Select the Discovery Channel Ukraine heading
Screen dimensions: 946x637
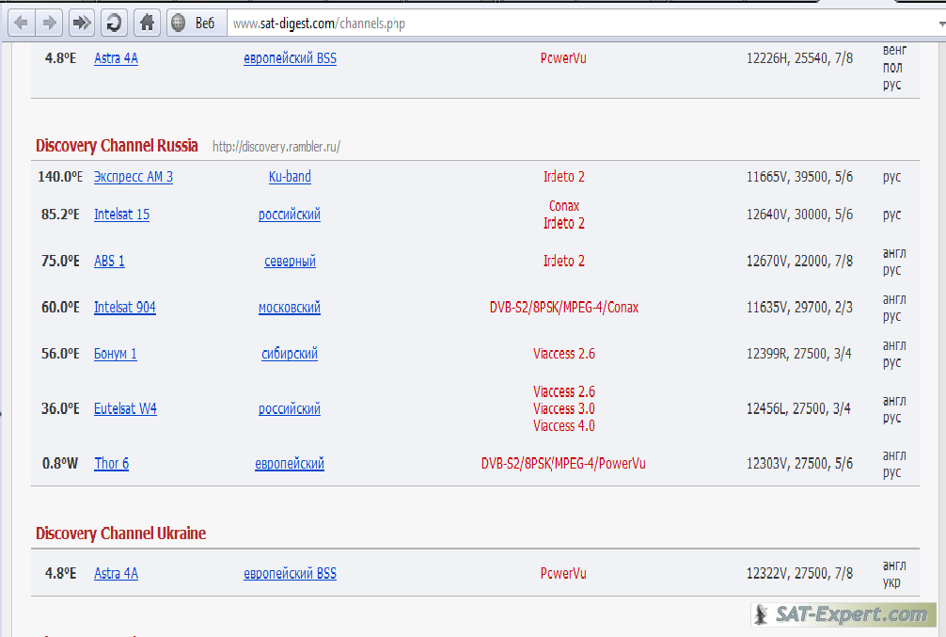pos(120,533)
